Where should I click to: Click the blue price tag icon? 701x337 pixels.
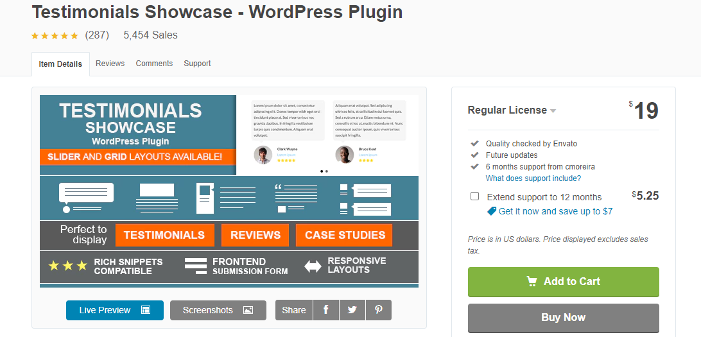click(x=491, y=211)
